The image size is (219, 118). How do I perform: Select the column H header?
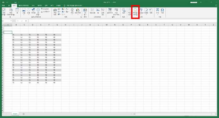(65, 25)
